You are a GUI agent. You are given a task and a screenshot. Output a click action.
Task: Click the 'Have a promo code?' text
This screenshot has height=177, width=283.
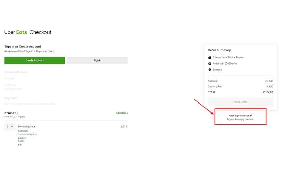241,115
